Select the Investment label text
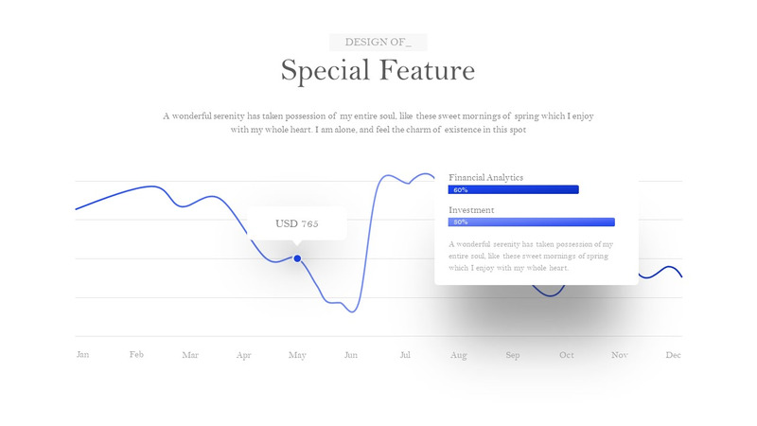757x426 pixels. (x=471, y=210)
